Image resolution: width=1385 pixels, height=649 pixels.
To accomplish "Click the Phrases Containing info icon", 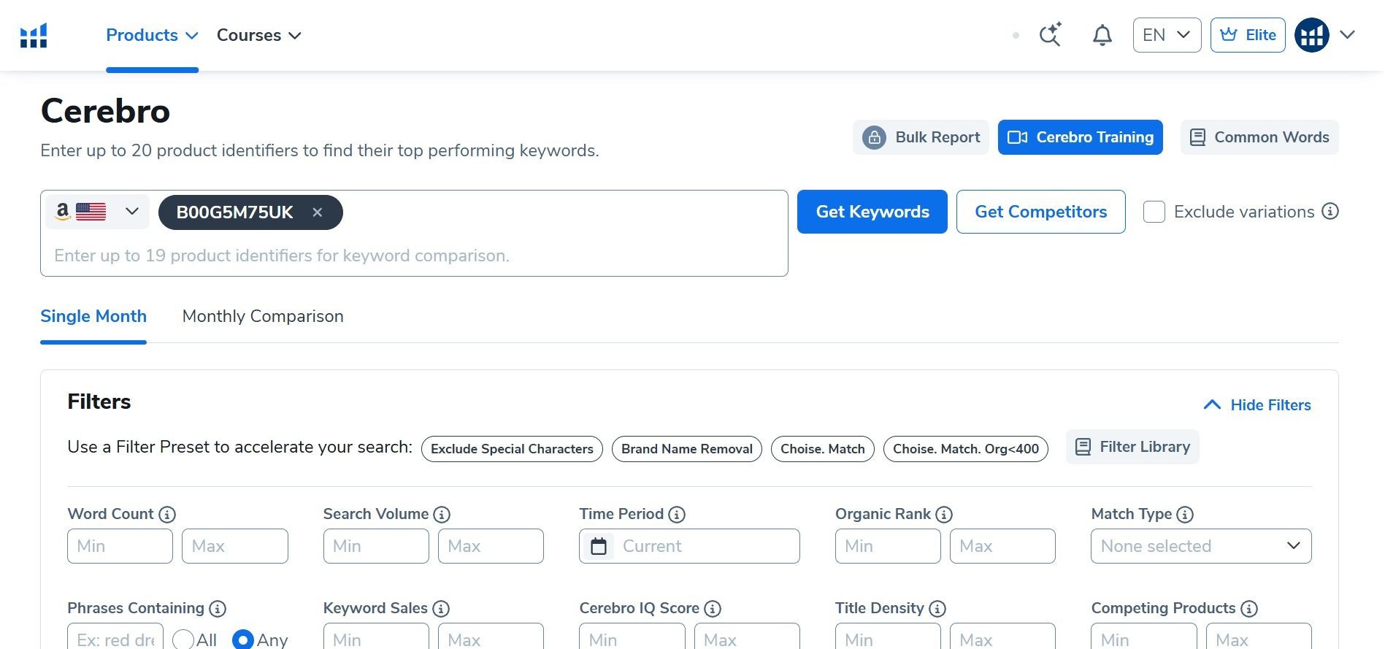I will [218, 609].
